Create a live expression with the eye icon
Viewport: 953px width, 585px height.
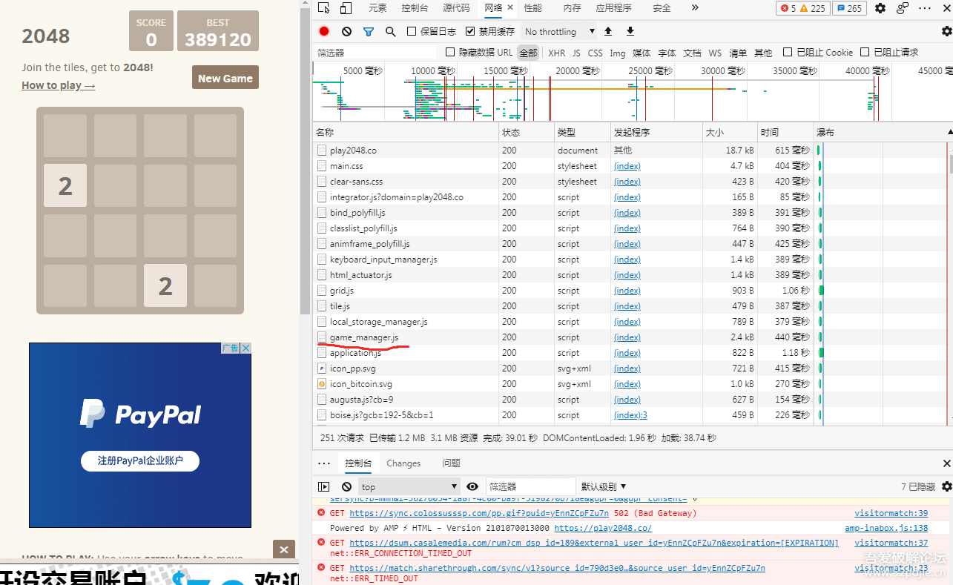tap(472, 486)
